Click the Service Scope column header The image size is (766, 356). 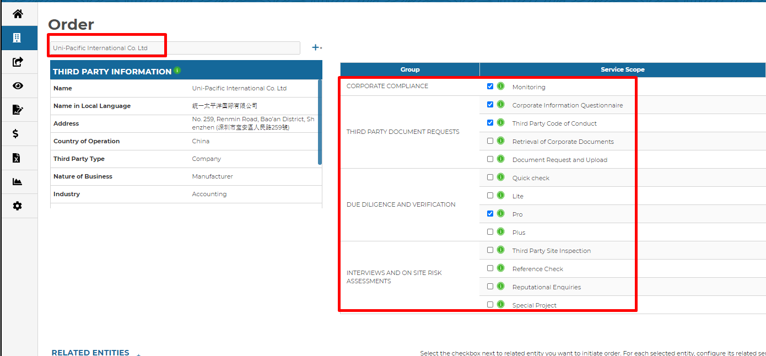(x=622, y=69)
